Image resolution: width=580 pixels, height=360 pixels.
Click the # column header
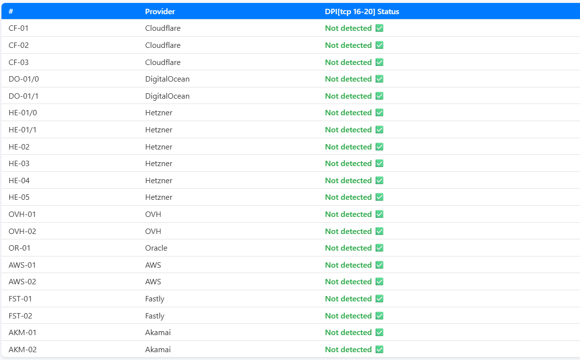(x=11, y=11)
